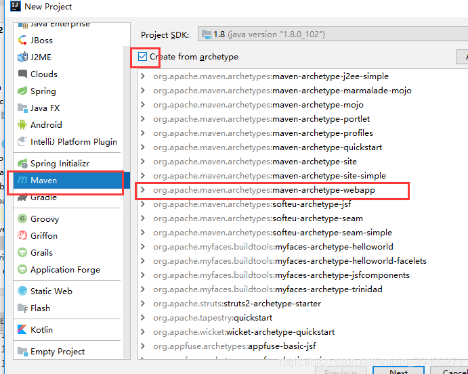Select appfuse-basic-jsf archetype
This screenshot has width=468, height=374.
point(234,346)
